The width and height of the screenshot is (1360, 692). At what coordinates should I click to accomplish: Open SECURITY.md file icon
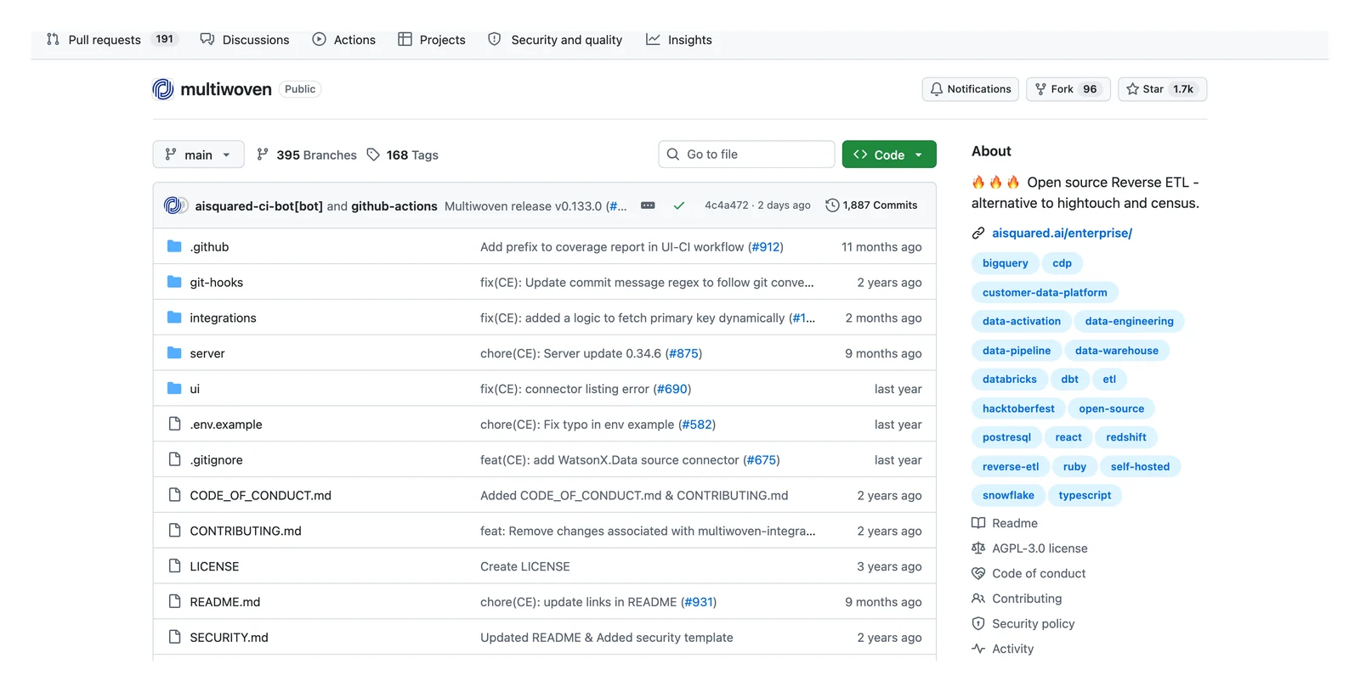(x=174, y=637)
